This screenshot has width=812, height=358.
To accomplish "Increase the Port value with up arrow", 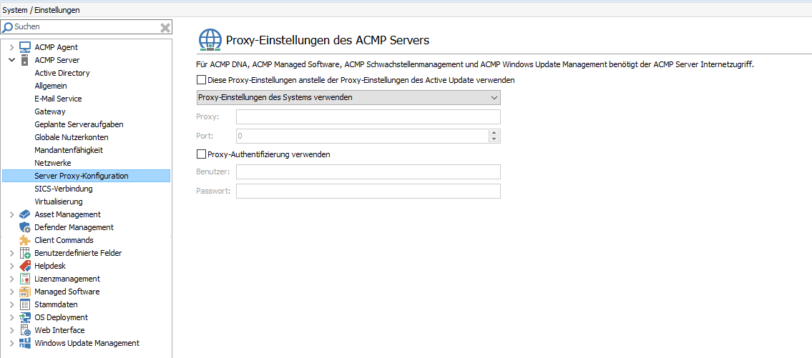I will [x=494, y=132].
